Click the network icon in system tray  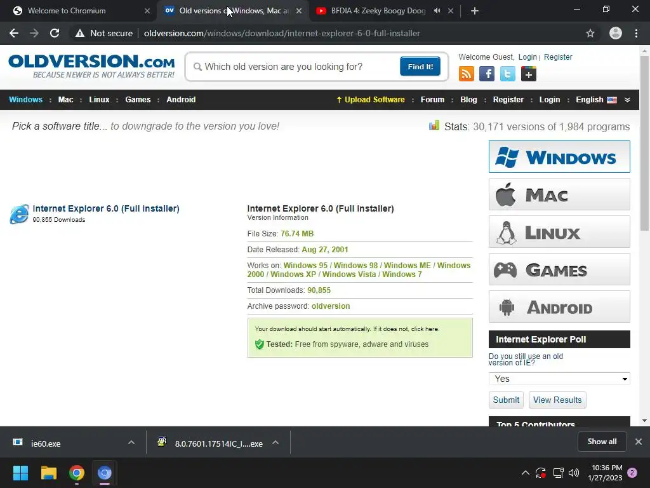click(558, 473)
